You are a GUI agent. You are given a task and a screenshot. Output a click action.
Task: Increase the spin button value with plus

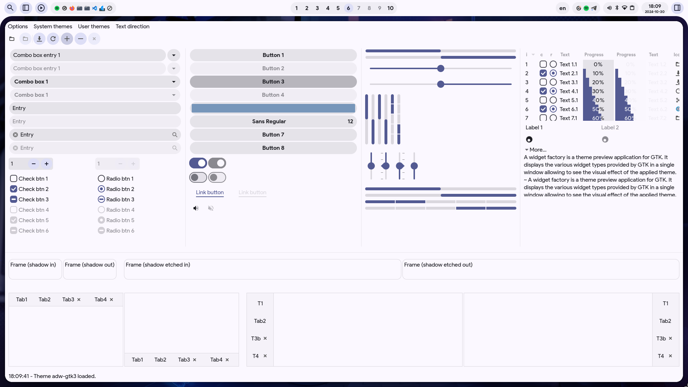click(47, 164)
